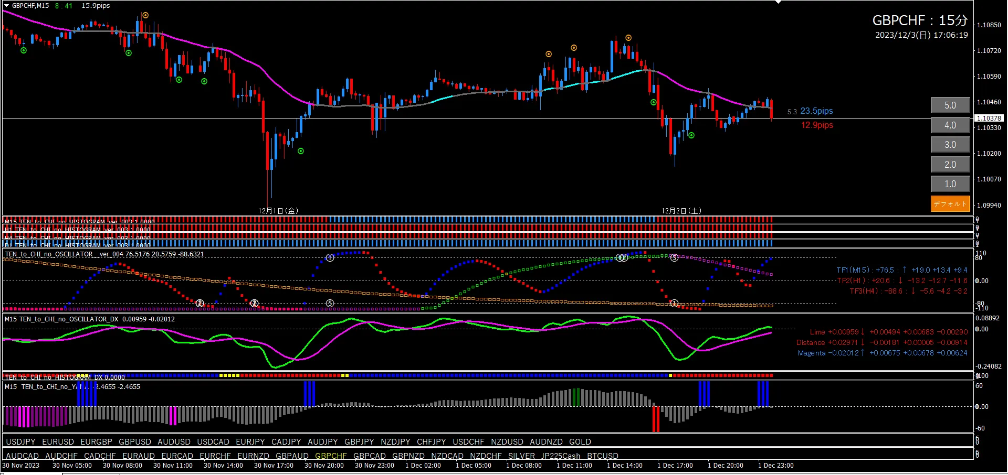The image size is (1008, 475).
Task: Select AUDNZD symbol
Action: pyautogui.click(x=546, y=442)
